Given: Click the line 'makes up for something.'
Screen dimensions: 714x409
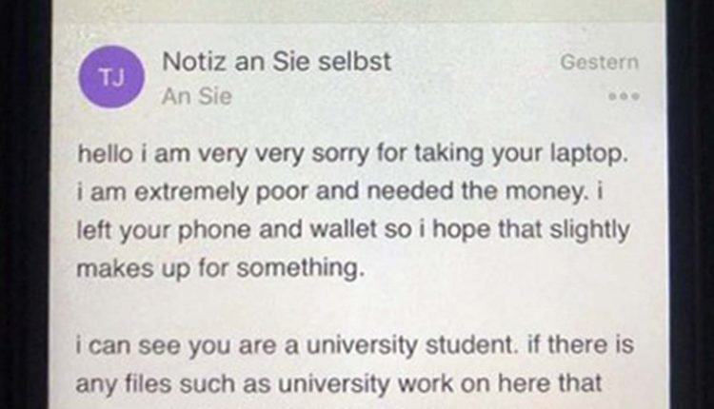Looking at the screenshot, I should 221,268.
